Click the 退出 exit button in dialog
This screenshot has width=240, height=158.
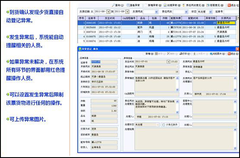[233, 54]
